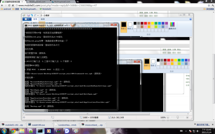Click the Save icon in Paint quick access toolbar
Screen dimensions: 215x134
(28, 15)
